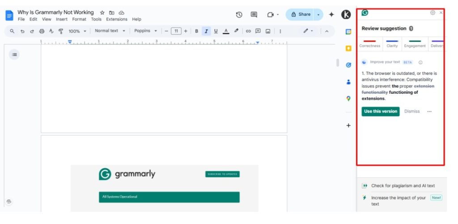Open more options for the suggestion
Viewport: 458px width, 224px height.
[x=429, y=112]
